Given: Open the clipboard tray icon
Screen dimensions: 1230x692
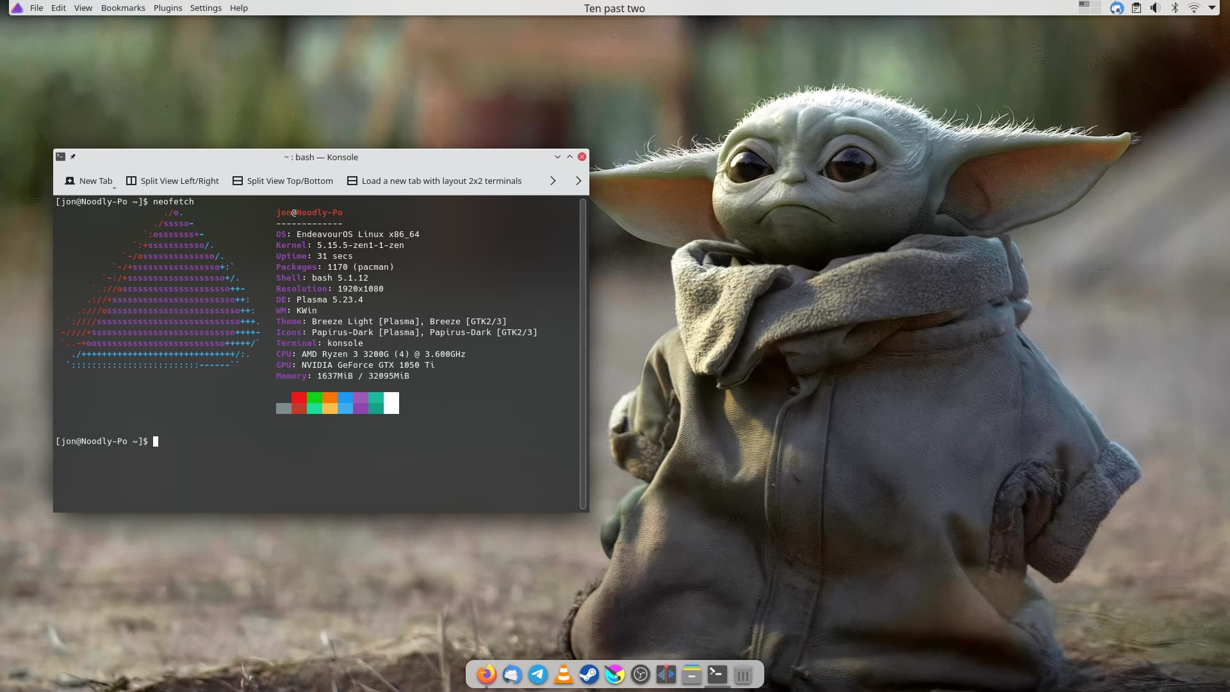Looking at the screenshot, I should tap(1136, 8).
